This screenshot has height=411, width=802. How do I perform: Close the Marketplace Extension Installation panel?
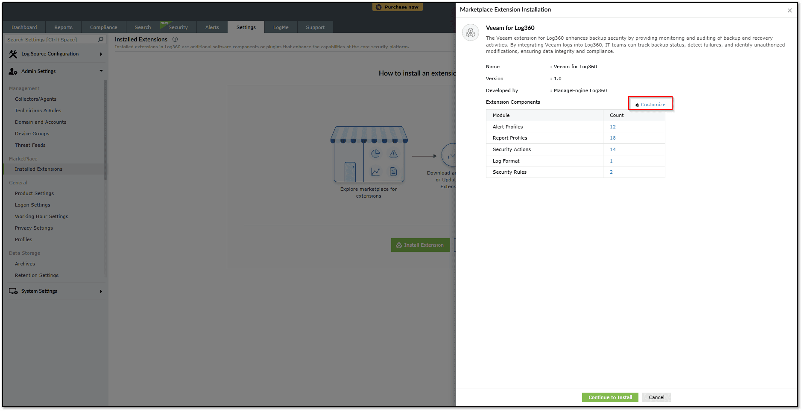pyautogui.click(x=790, y=11)
